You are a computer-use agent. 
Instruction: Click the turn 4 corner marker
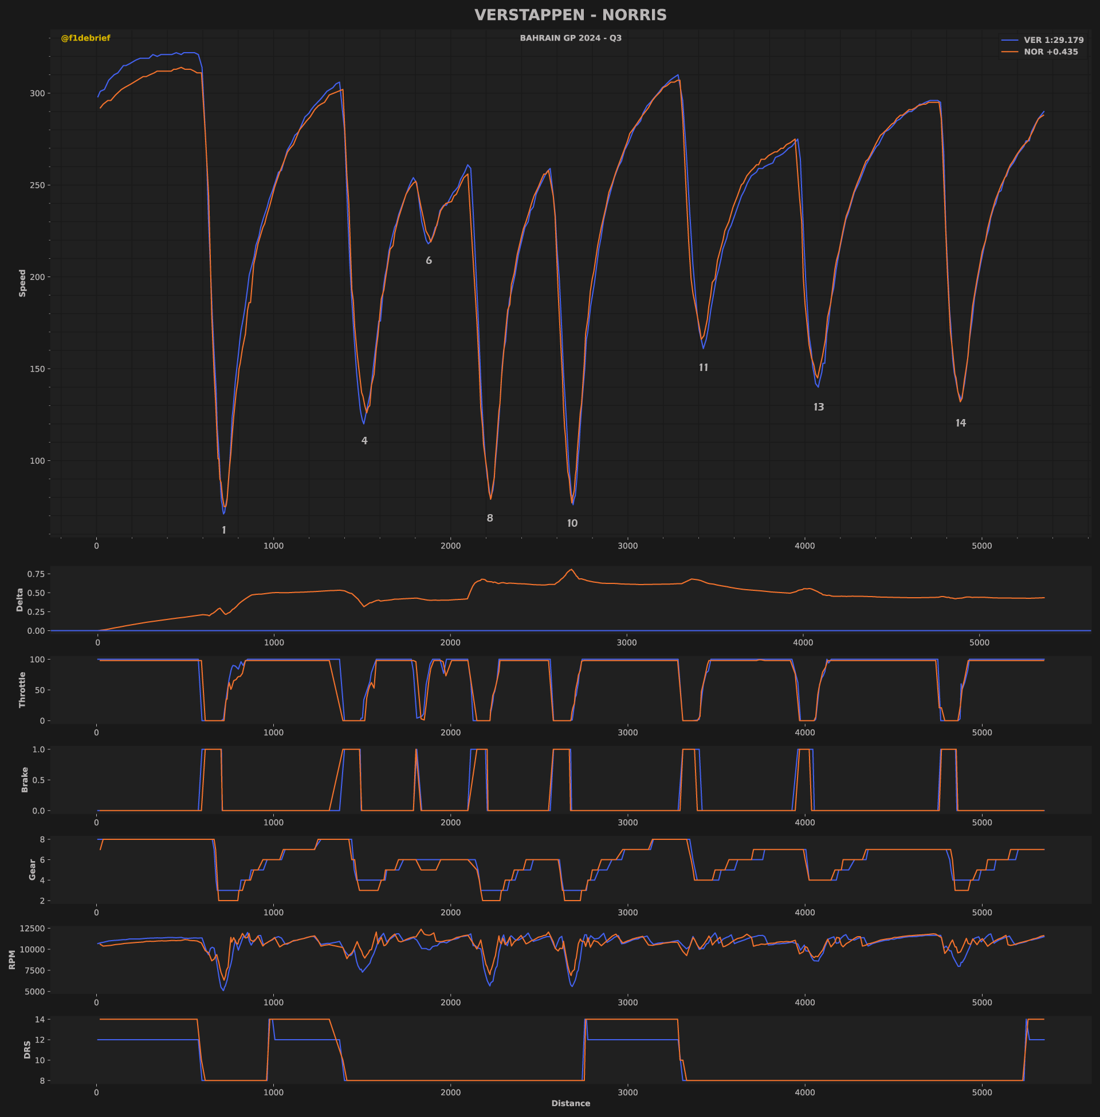coord(364,441)
